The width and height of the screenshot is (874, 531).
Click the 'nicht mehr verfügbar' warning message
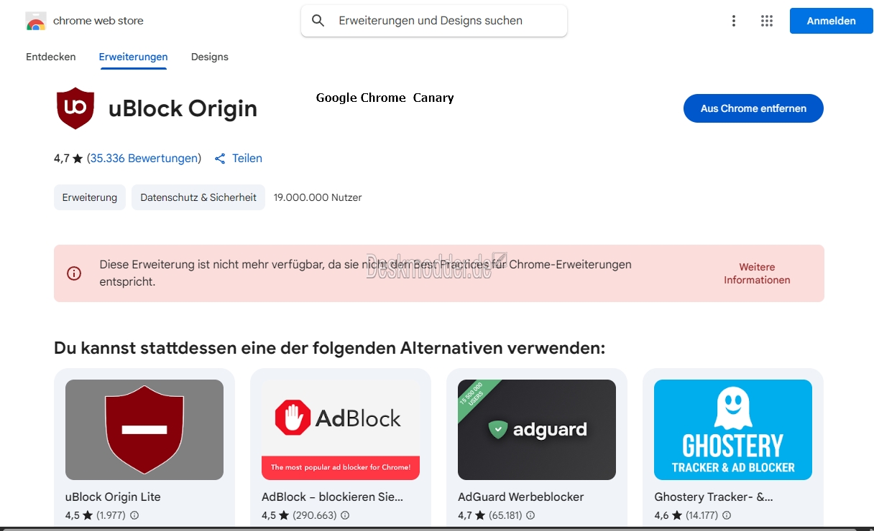point(366,273)
